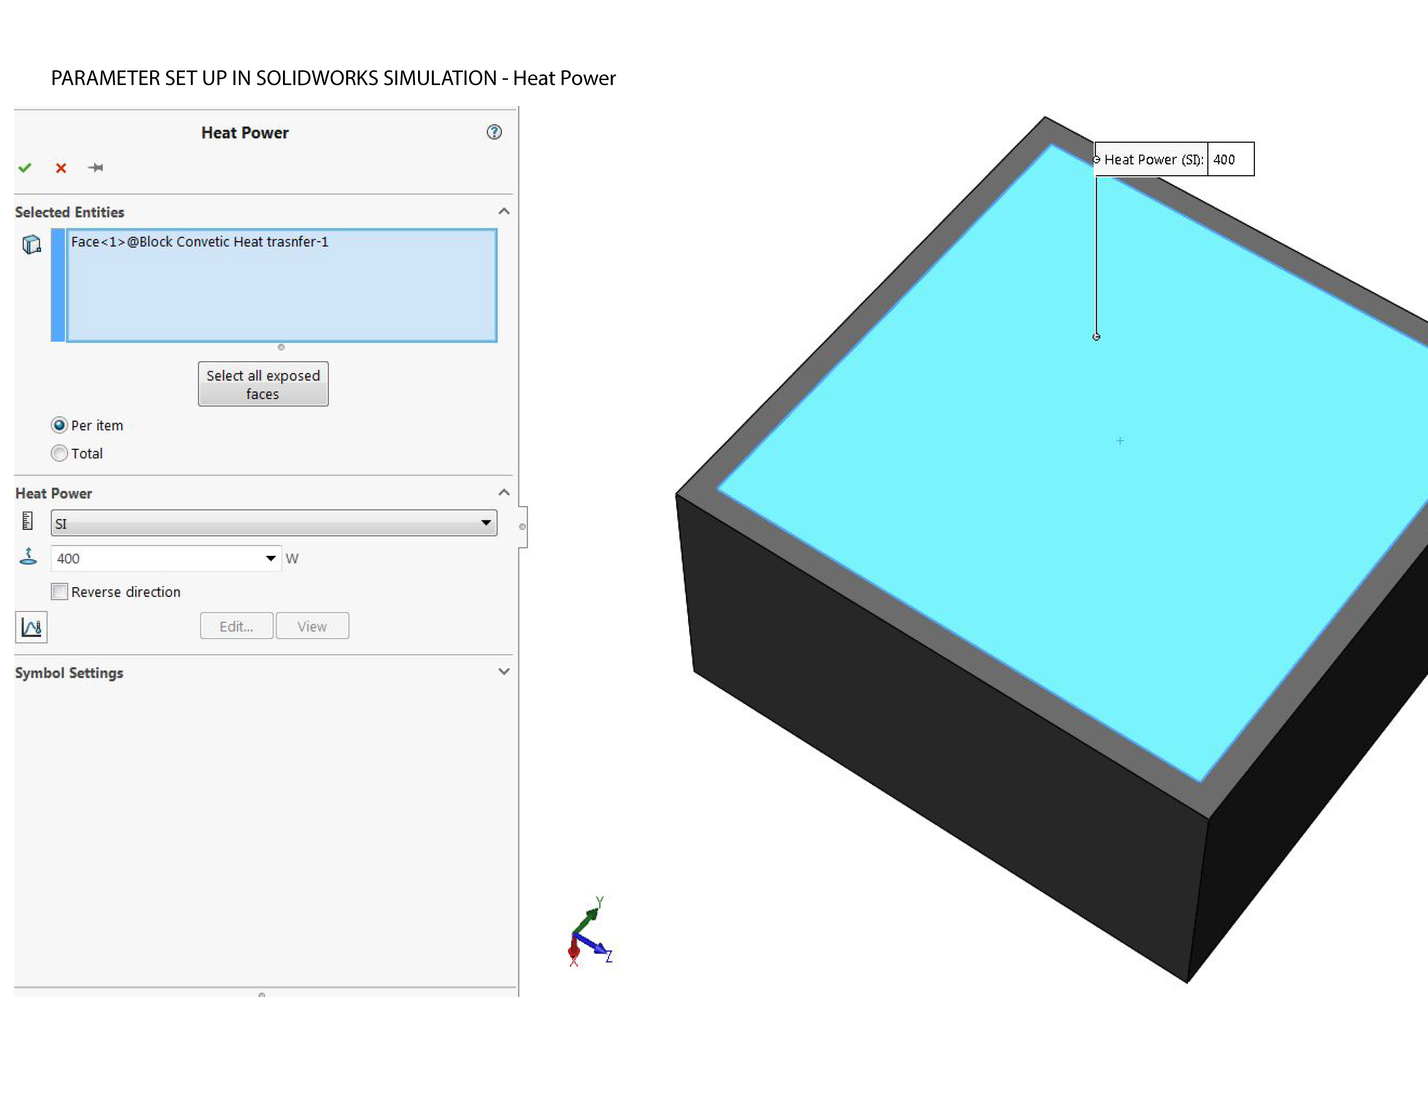Click the 400 value in the callout
Image resolution: width=1428 pixels, height=1103 pixels.
coord(1231,160)
